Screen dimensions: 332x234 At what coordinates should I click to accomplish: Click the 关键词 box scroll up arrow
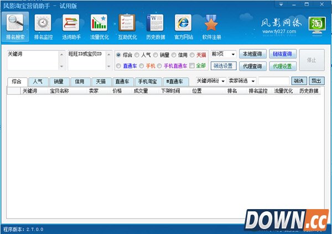coord(61,55)
